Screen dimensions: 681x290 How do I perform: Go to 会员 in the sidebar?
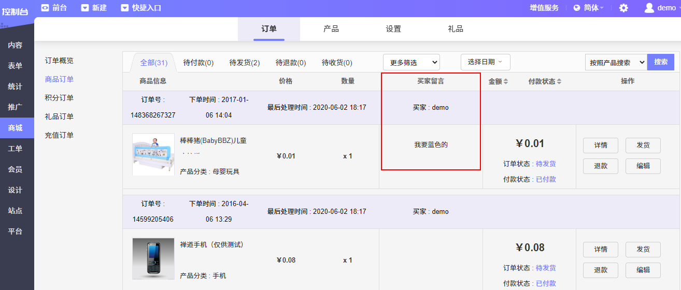15,169
